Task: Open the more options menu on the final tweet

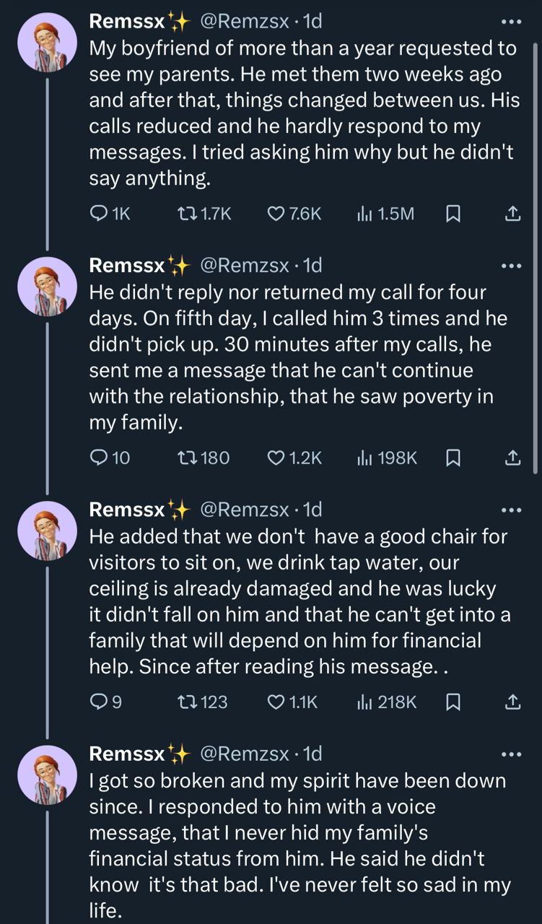Action: pos(512,755)
